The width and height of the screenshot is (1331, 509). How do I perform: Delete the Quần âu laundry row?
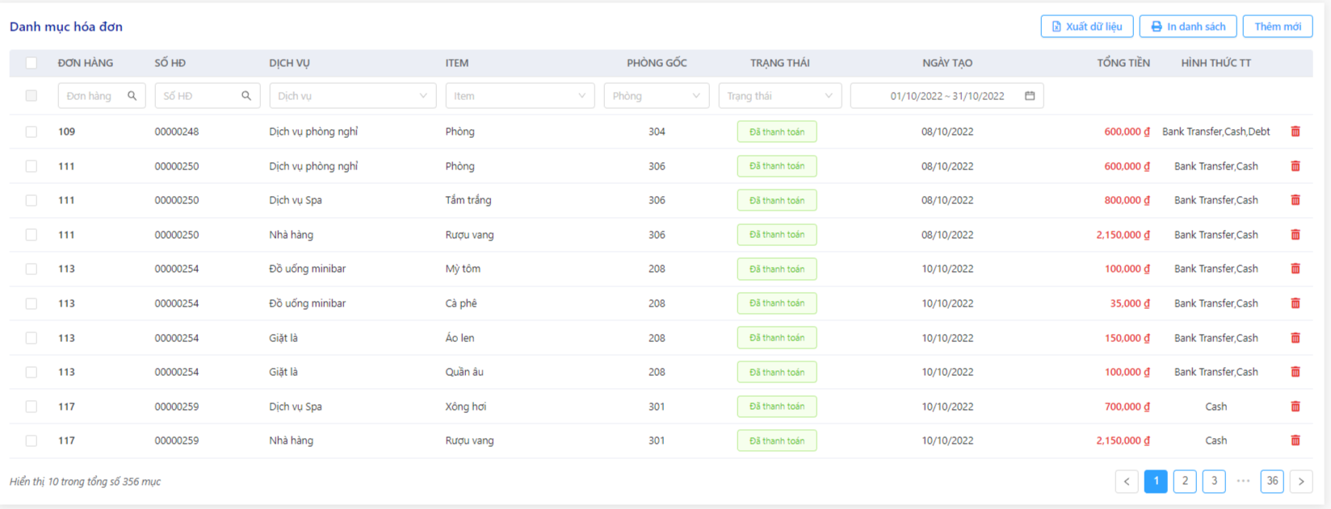(1295, 372)
